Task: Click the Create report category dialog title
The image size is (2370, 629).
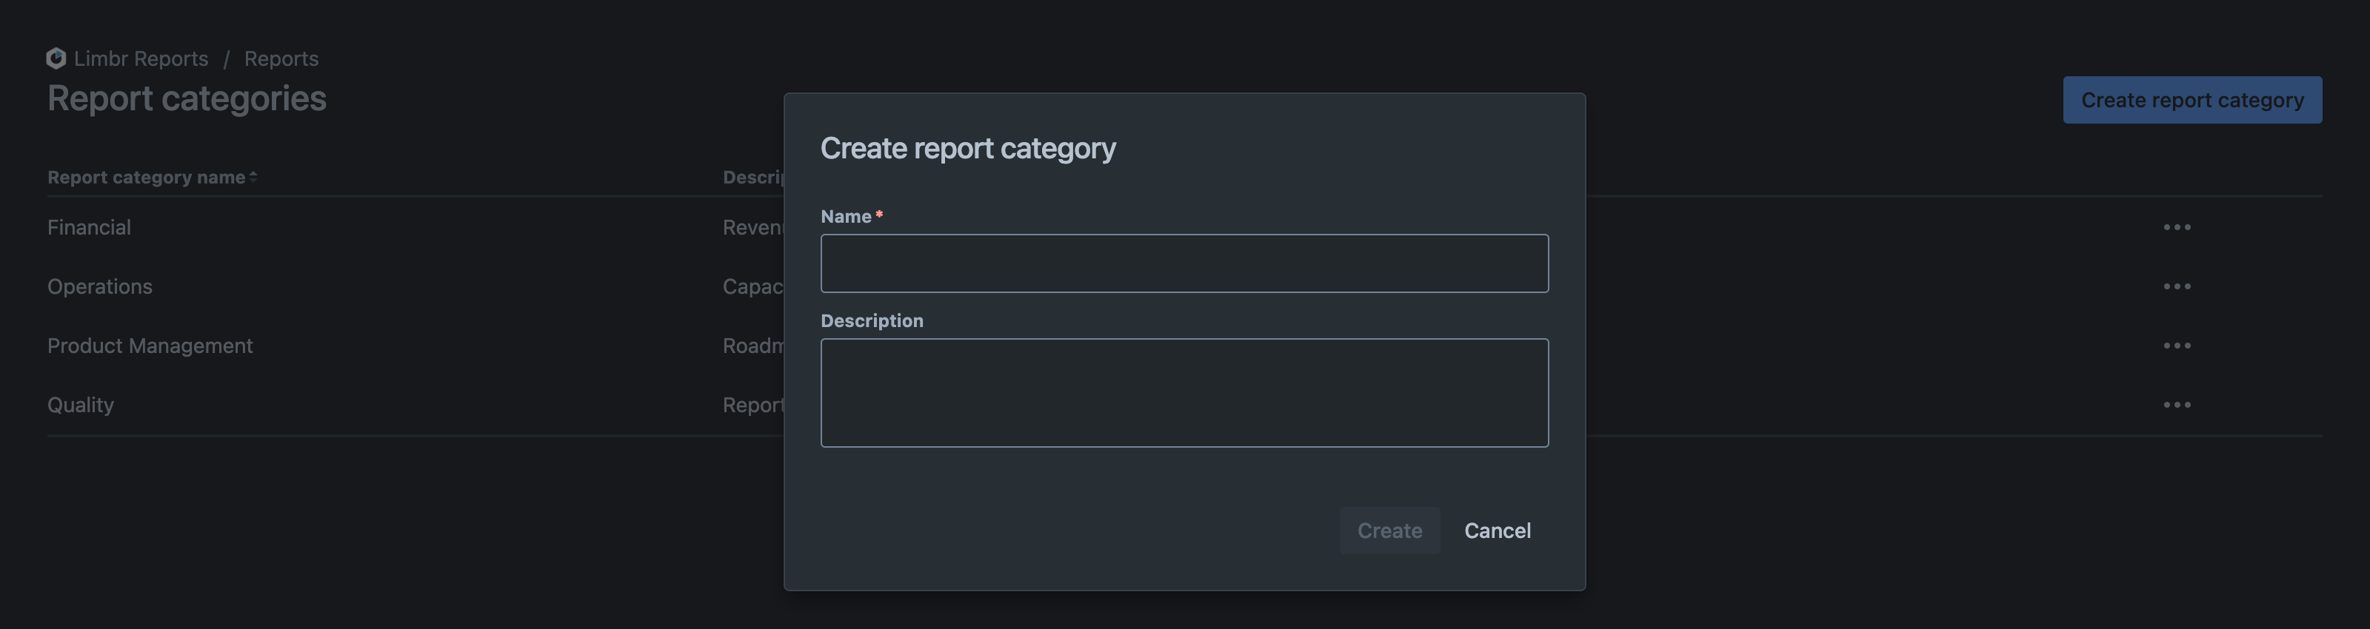Action: click(968, 147)
